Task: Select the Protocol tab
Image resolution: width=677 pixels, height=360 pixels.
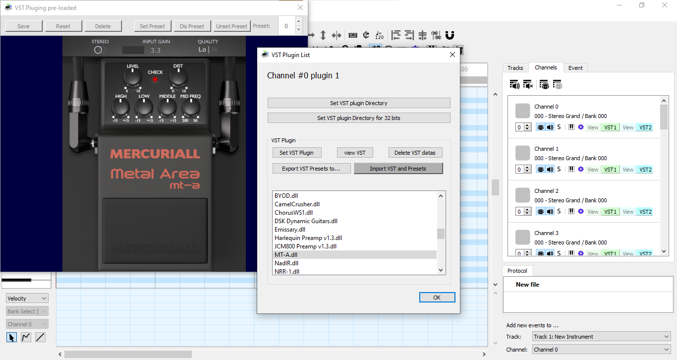Action: click(x=517, y=271)
